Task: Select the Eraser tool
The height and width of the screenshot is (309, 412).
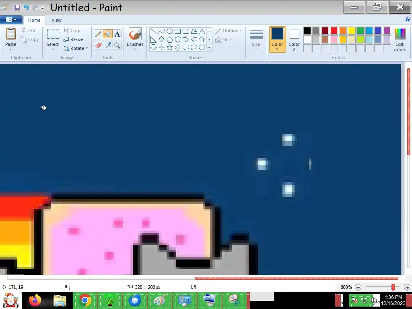Action: 98,45
